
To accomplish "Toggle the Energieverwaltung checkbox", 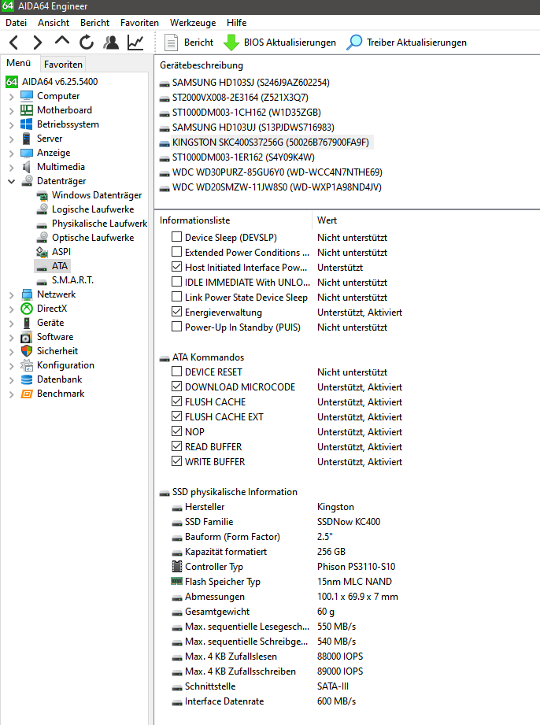I will [176, 312].
